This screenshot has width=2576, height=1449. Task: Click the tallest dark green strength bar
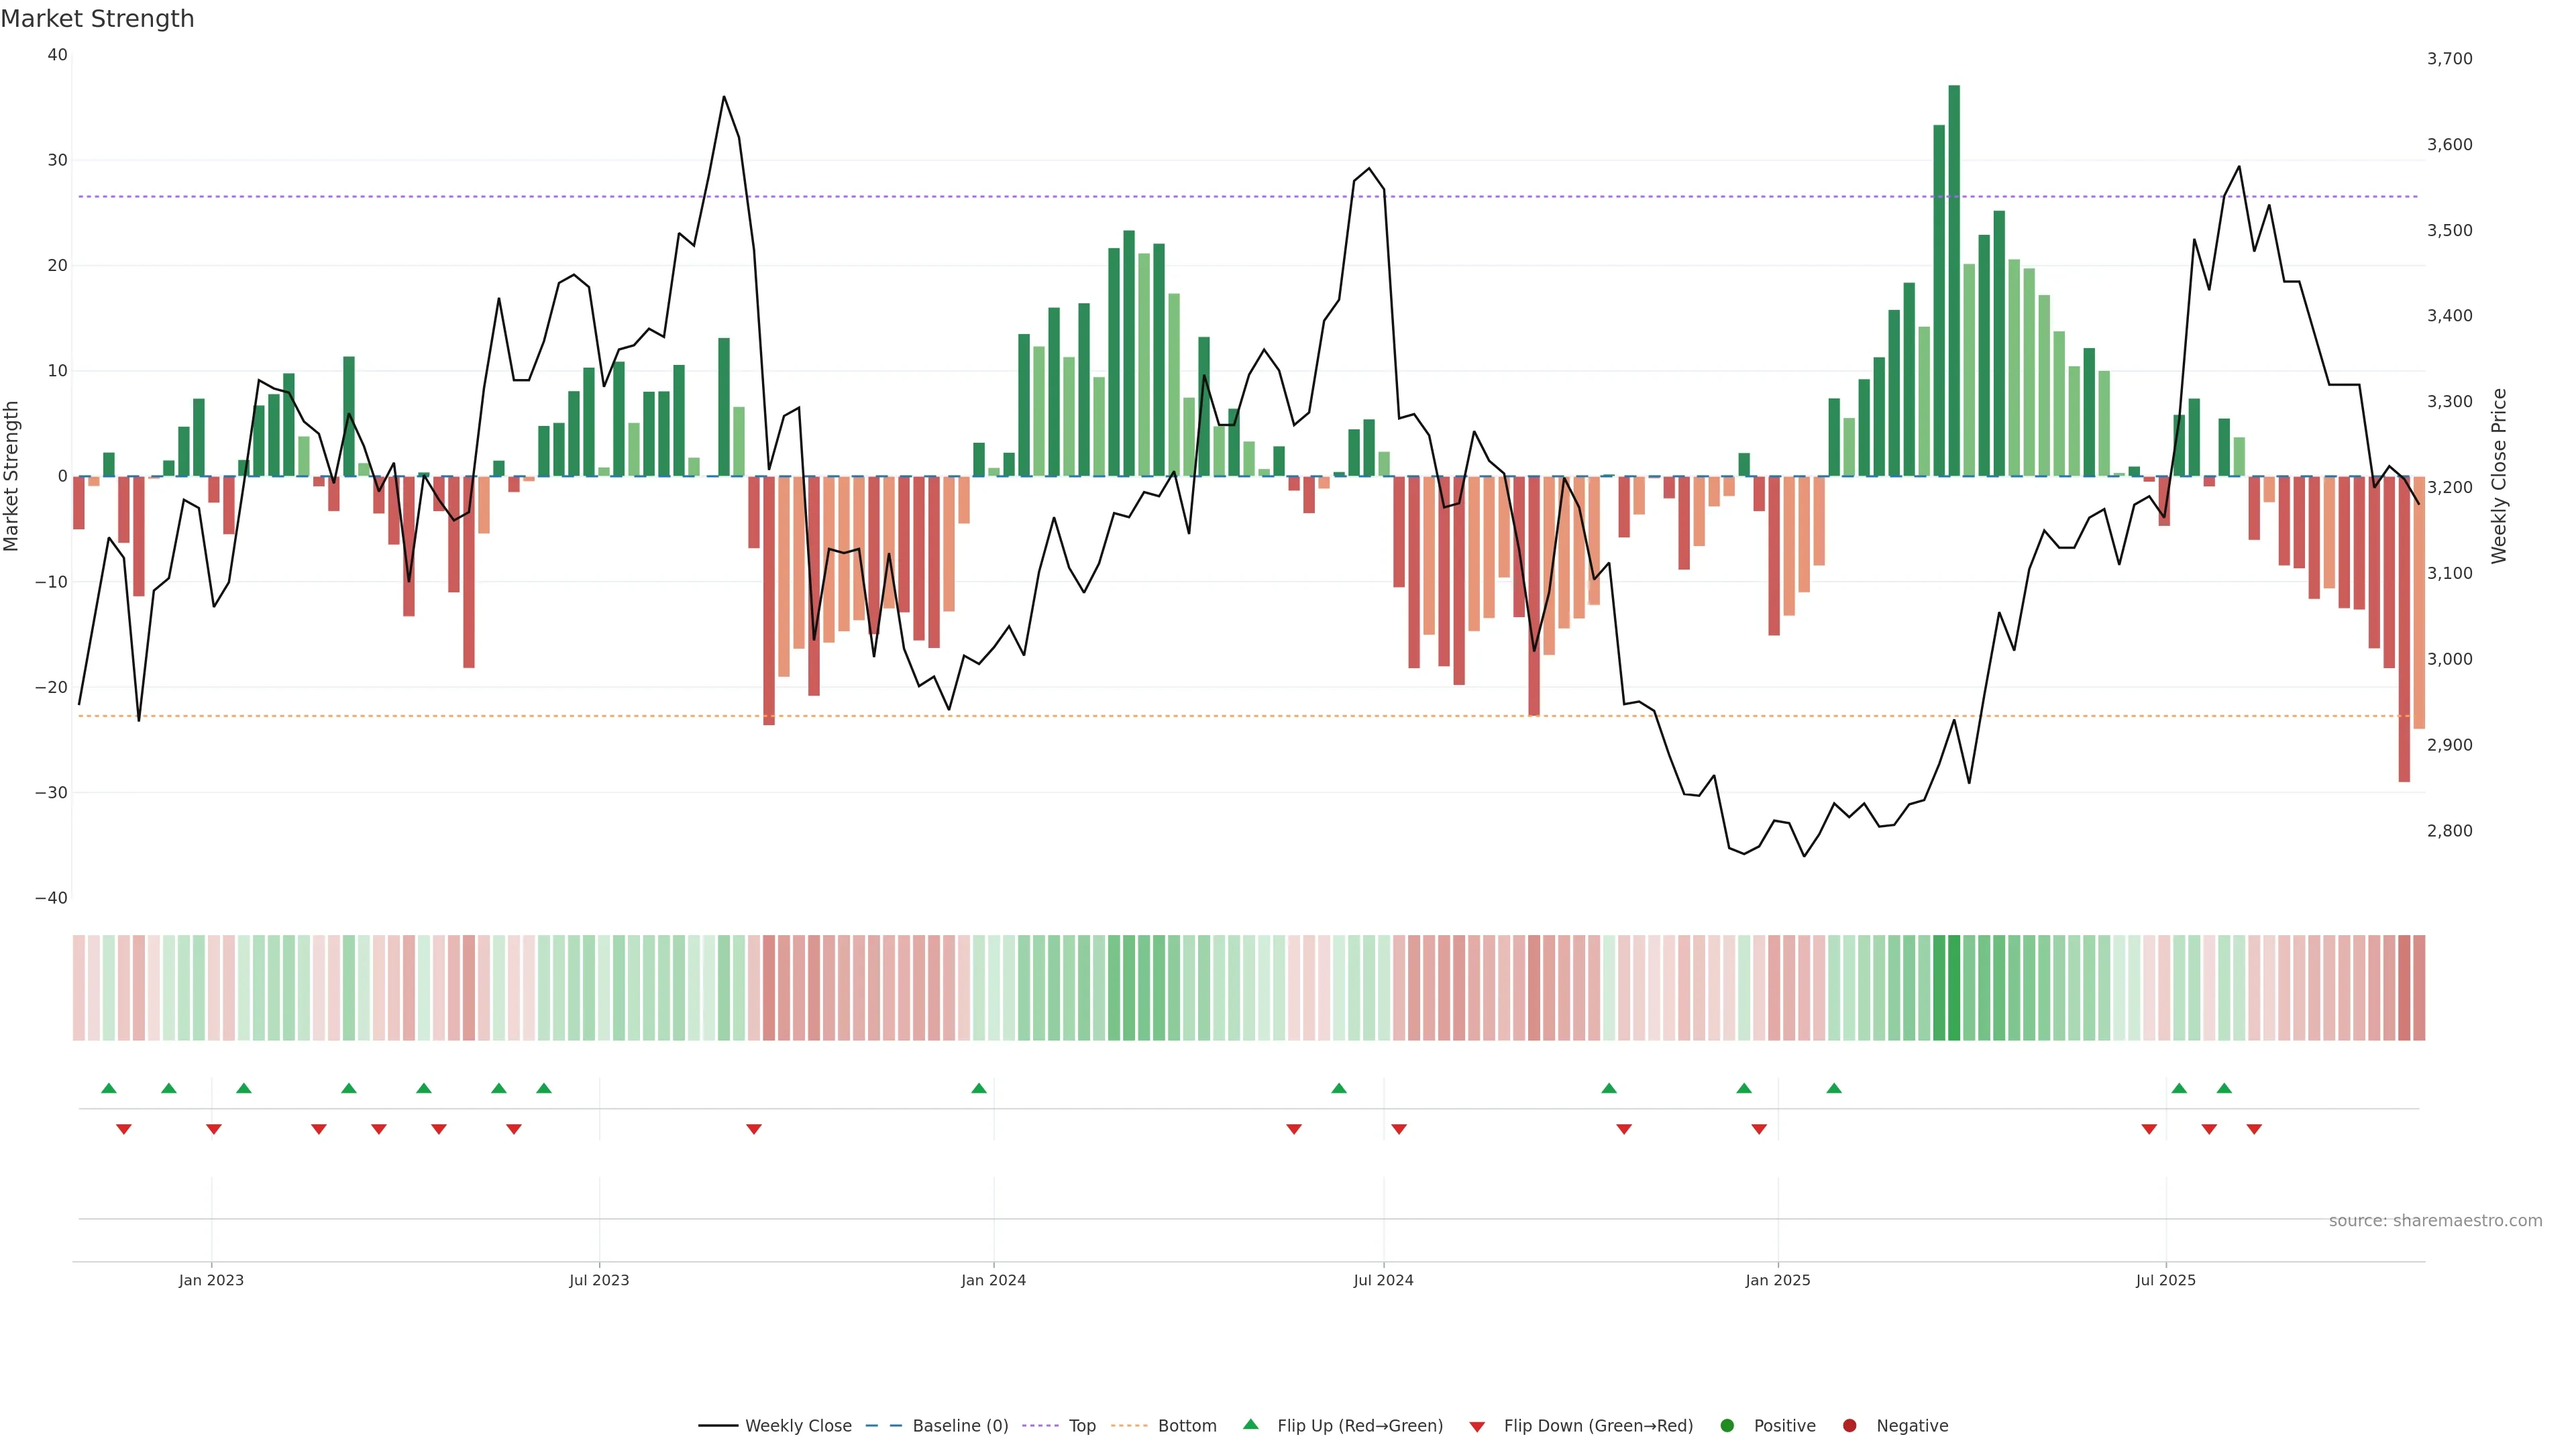point(1954,280)
